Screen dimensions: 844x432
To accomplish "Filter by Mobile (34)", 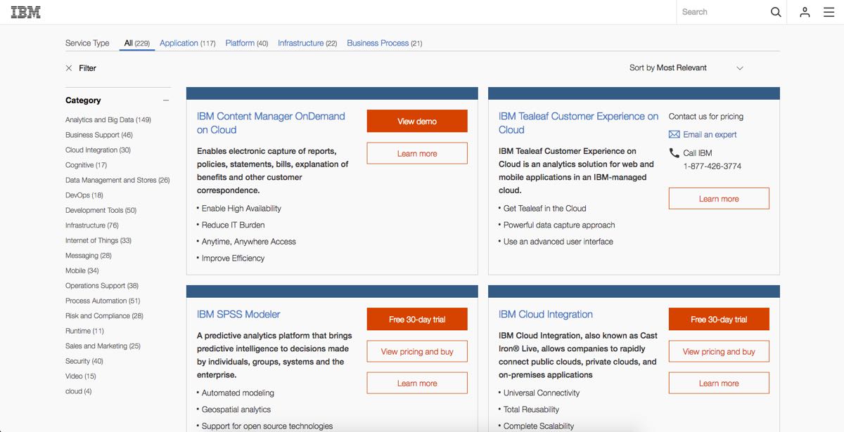I will click(82, 270).
